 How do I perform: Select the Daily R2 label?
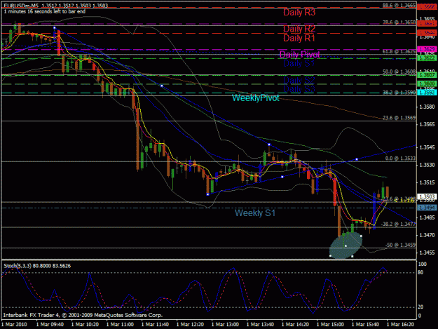pos(299,29)
